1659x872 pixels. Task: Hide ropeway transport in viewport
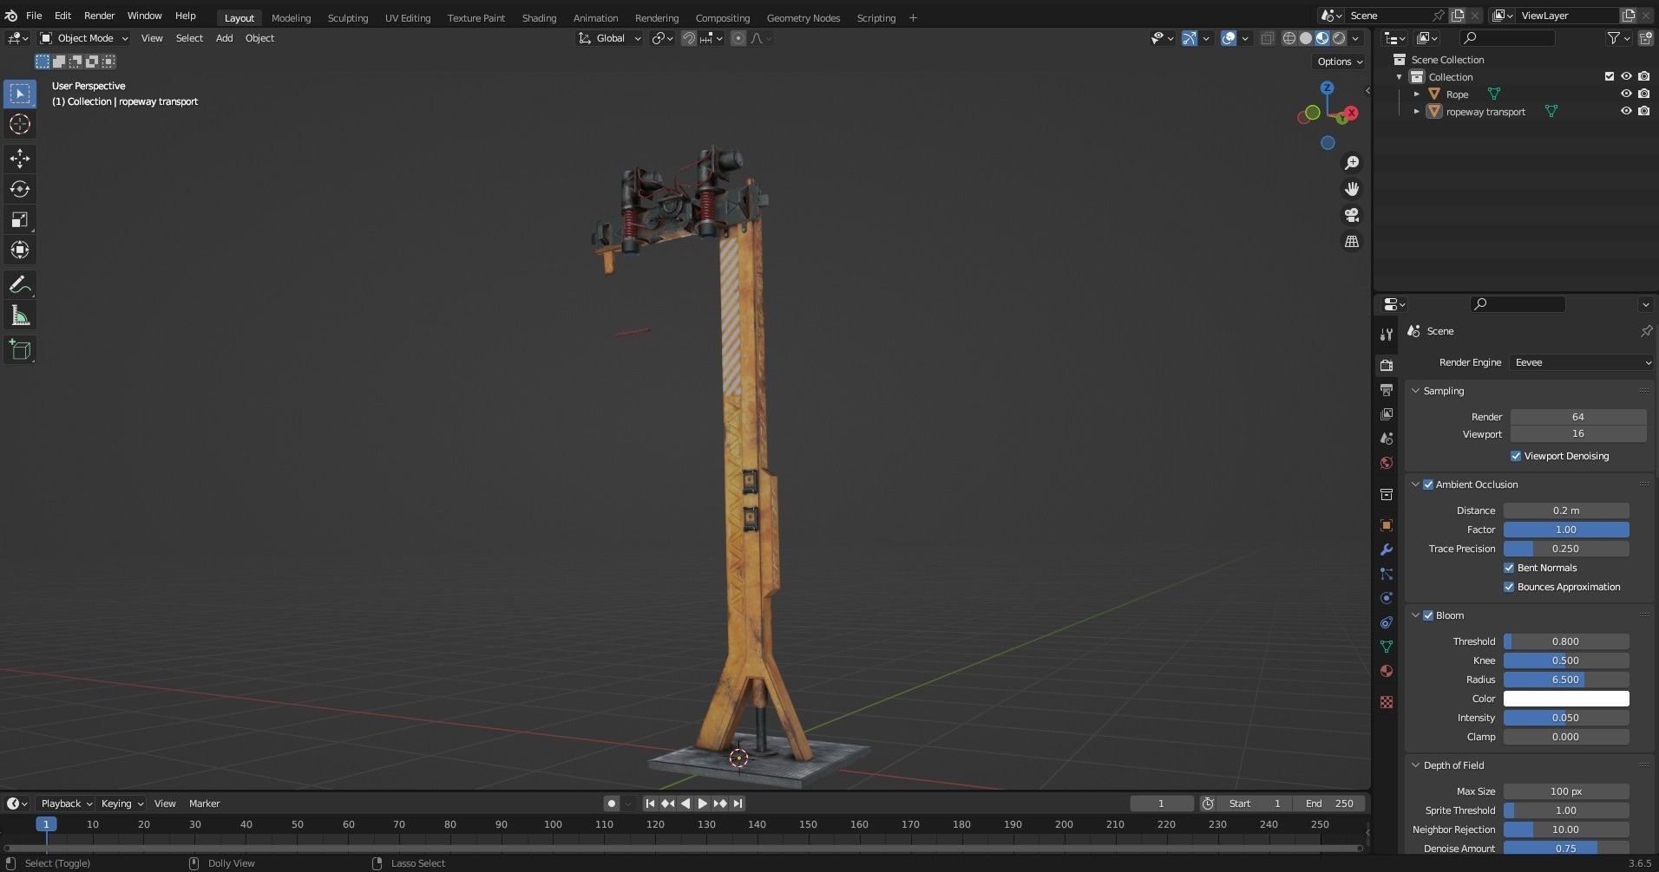pyautogui.click(x=1626, y=111)
